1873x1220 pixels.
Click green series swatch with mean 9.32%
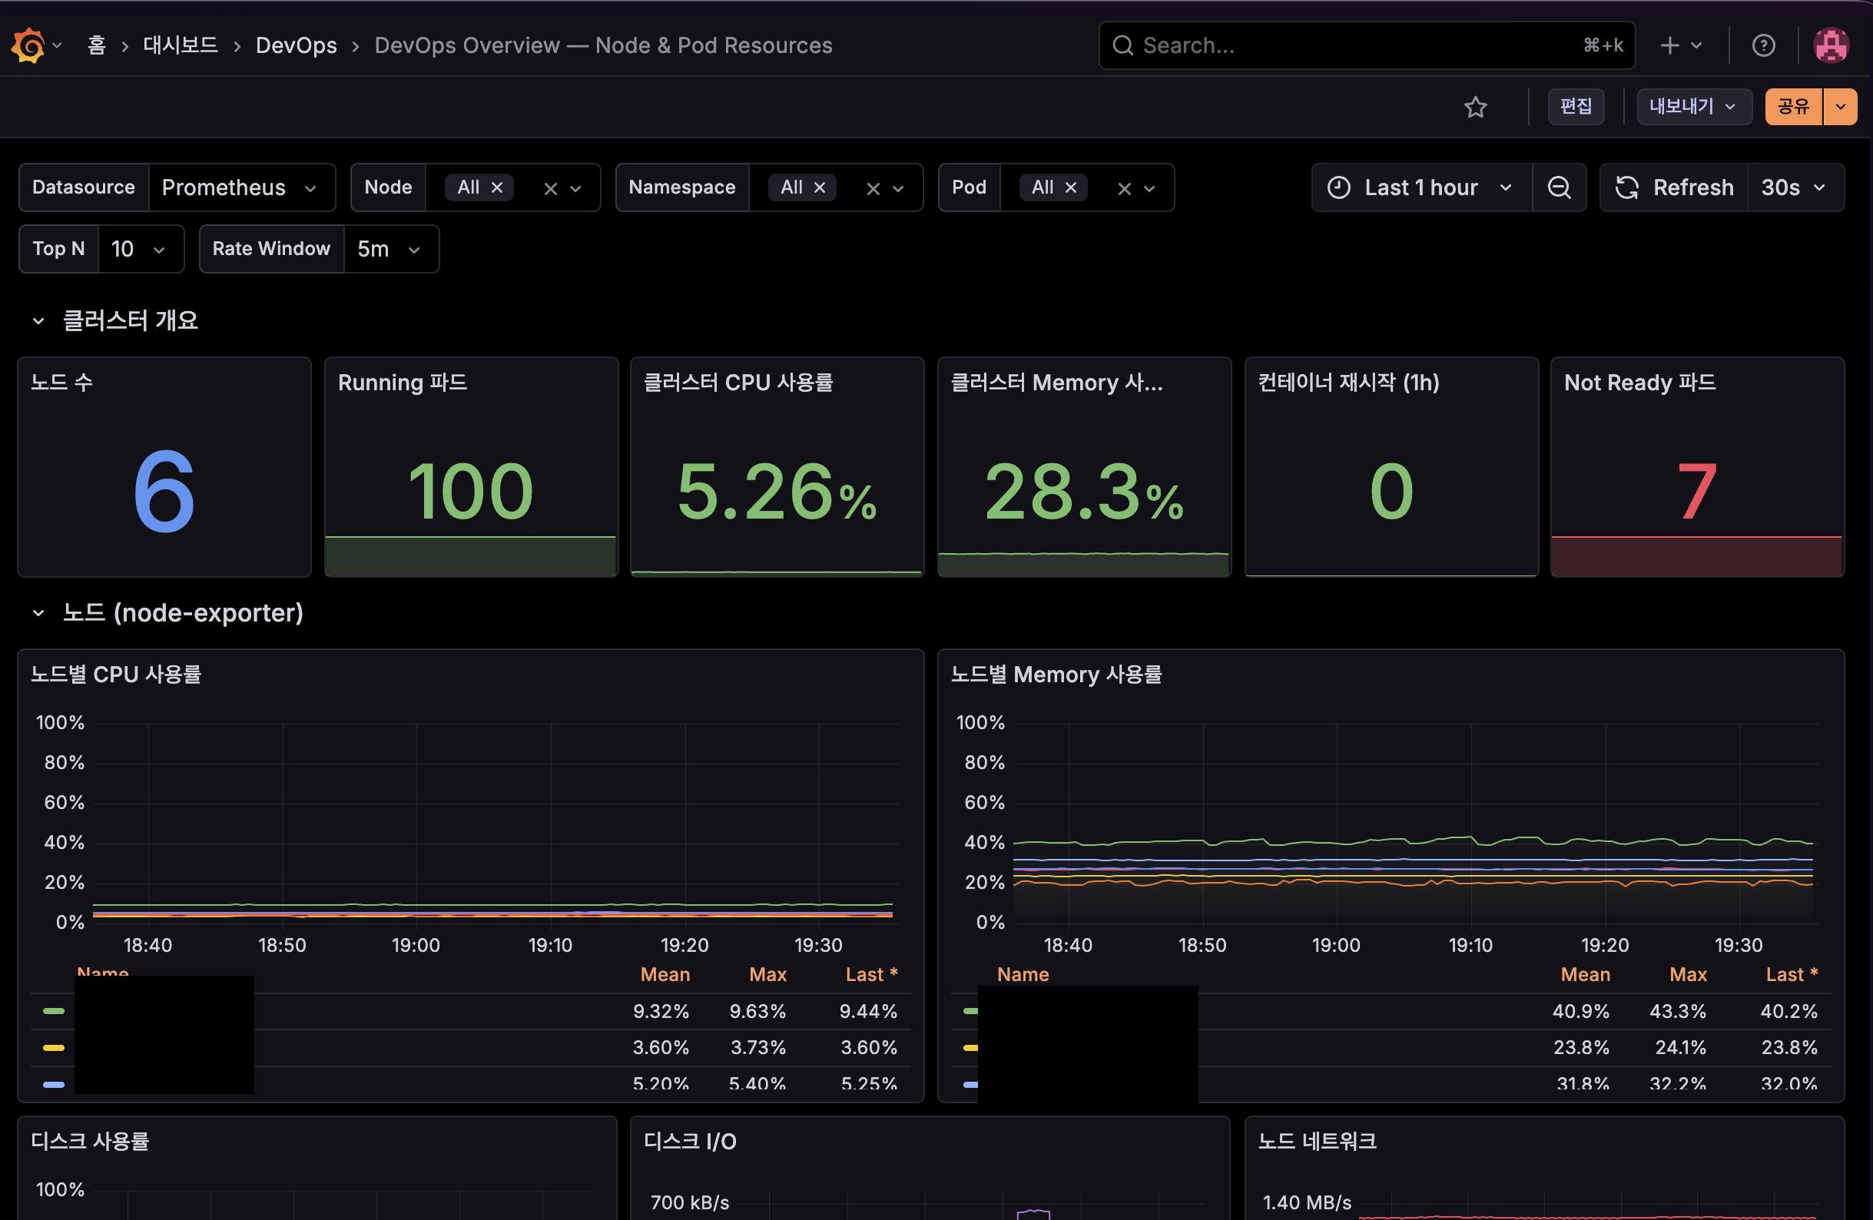click(54, 1010)
